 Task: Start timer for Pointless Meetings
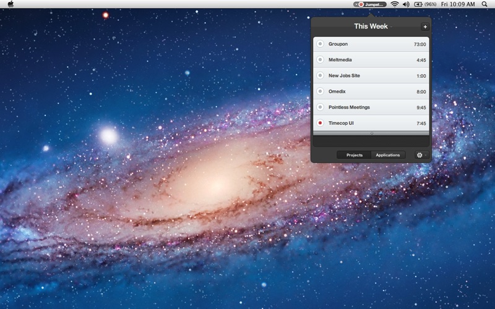(x=320, y=107)
